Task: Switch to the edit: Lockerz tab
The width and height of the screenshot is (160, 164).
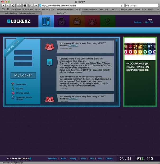Action: click(21, 13)
